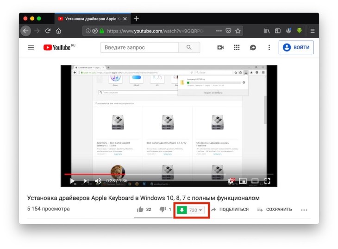This screenshot has height=249, width=338.
Task: Open the Firefox hamburger menu
Action: coord(313,31)
